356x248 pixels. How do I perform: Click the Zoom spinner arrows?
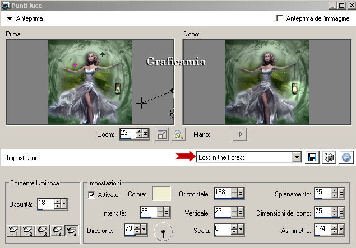coord(139,133)
